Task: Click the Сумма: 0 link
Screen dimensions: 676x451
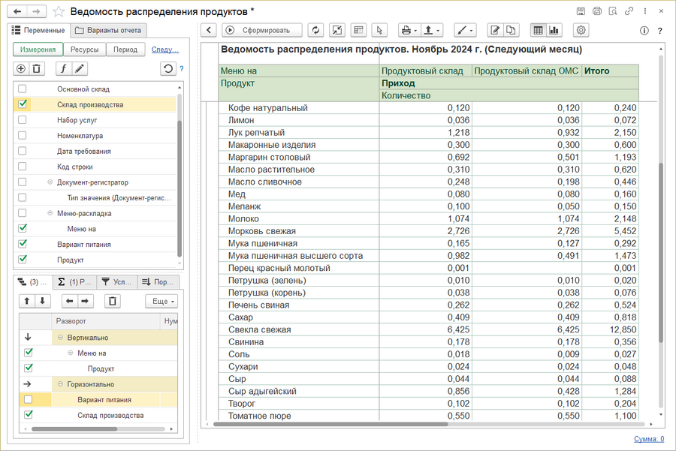Action: (648, 439)
